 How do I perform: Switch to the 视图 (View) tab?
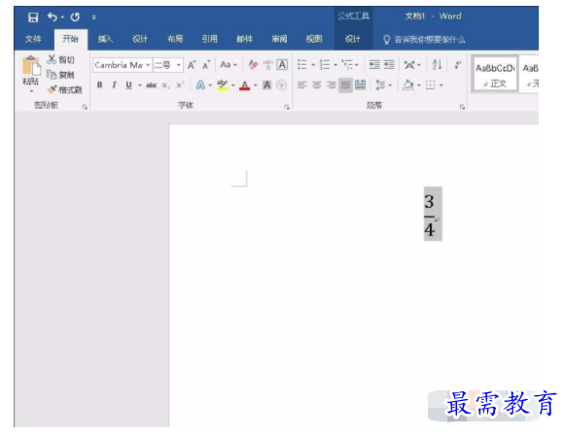314,39
